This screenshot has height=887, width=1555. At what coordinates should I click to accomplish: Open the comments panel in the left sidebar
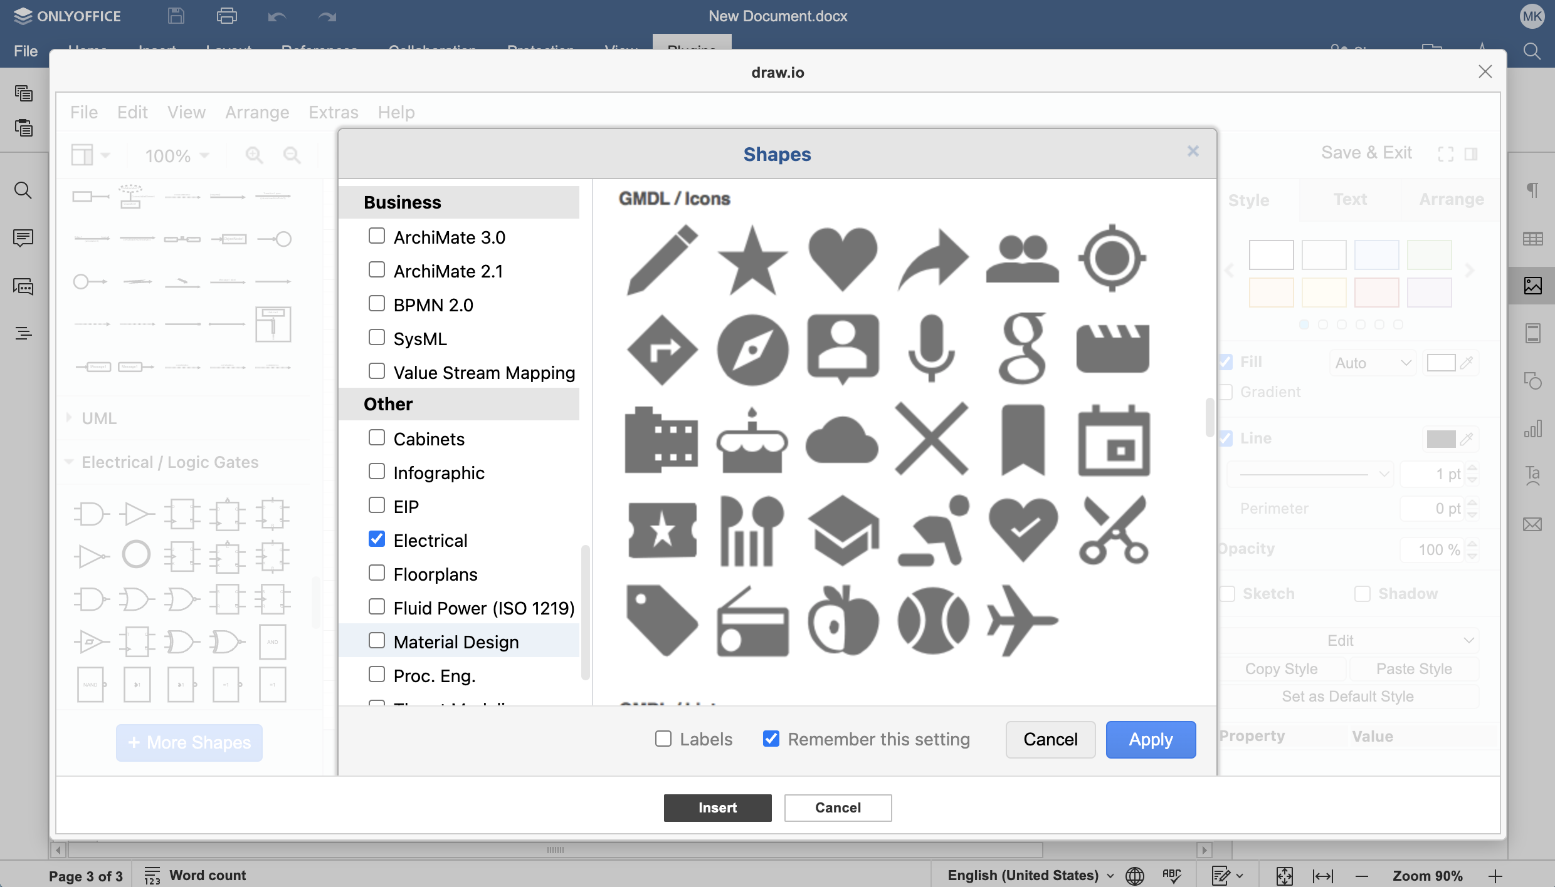pos(23,238)
